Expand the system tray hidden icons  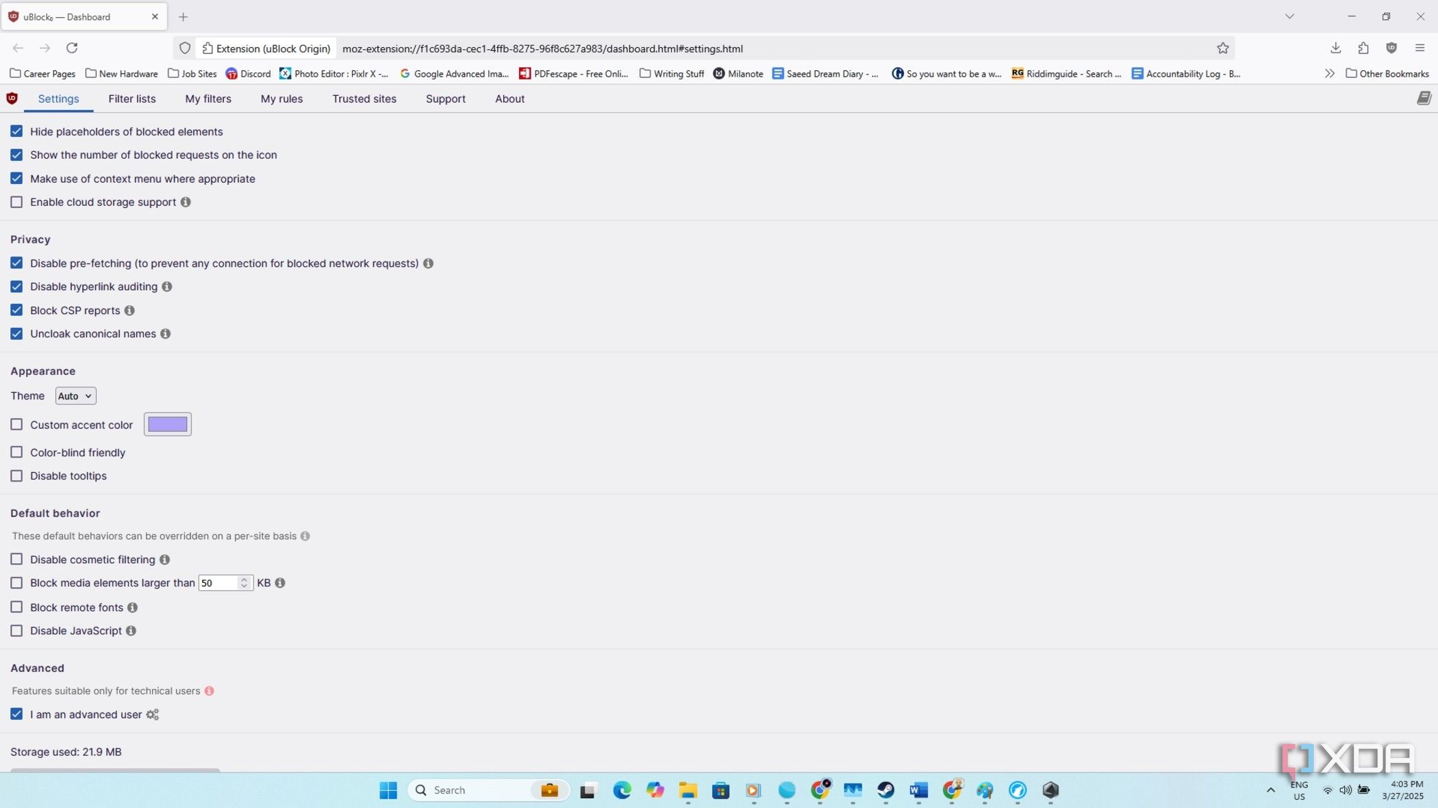pyautogui.click(x=1271, y=790)
